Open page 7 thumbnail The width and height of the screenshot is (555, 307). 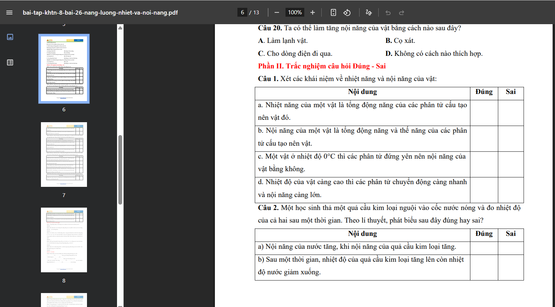pos(64,155)
